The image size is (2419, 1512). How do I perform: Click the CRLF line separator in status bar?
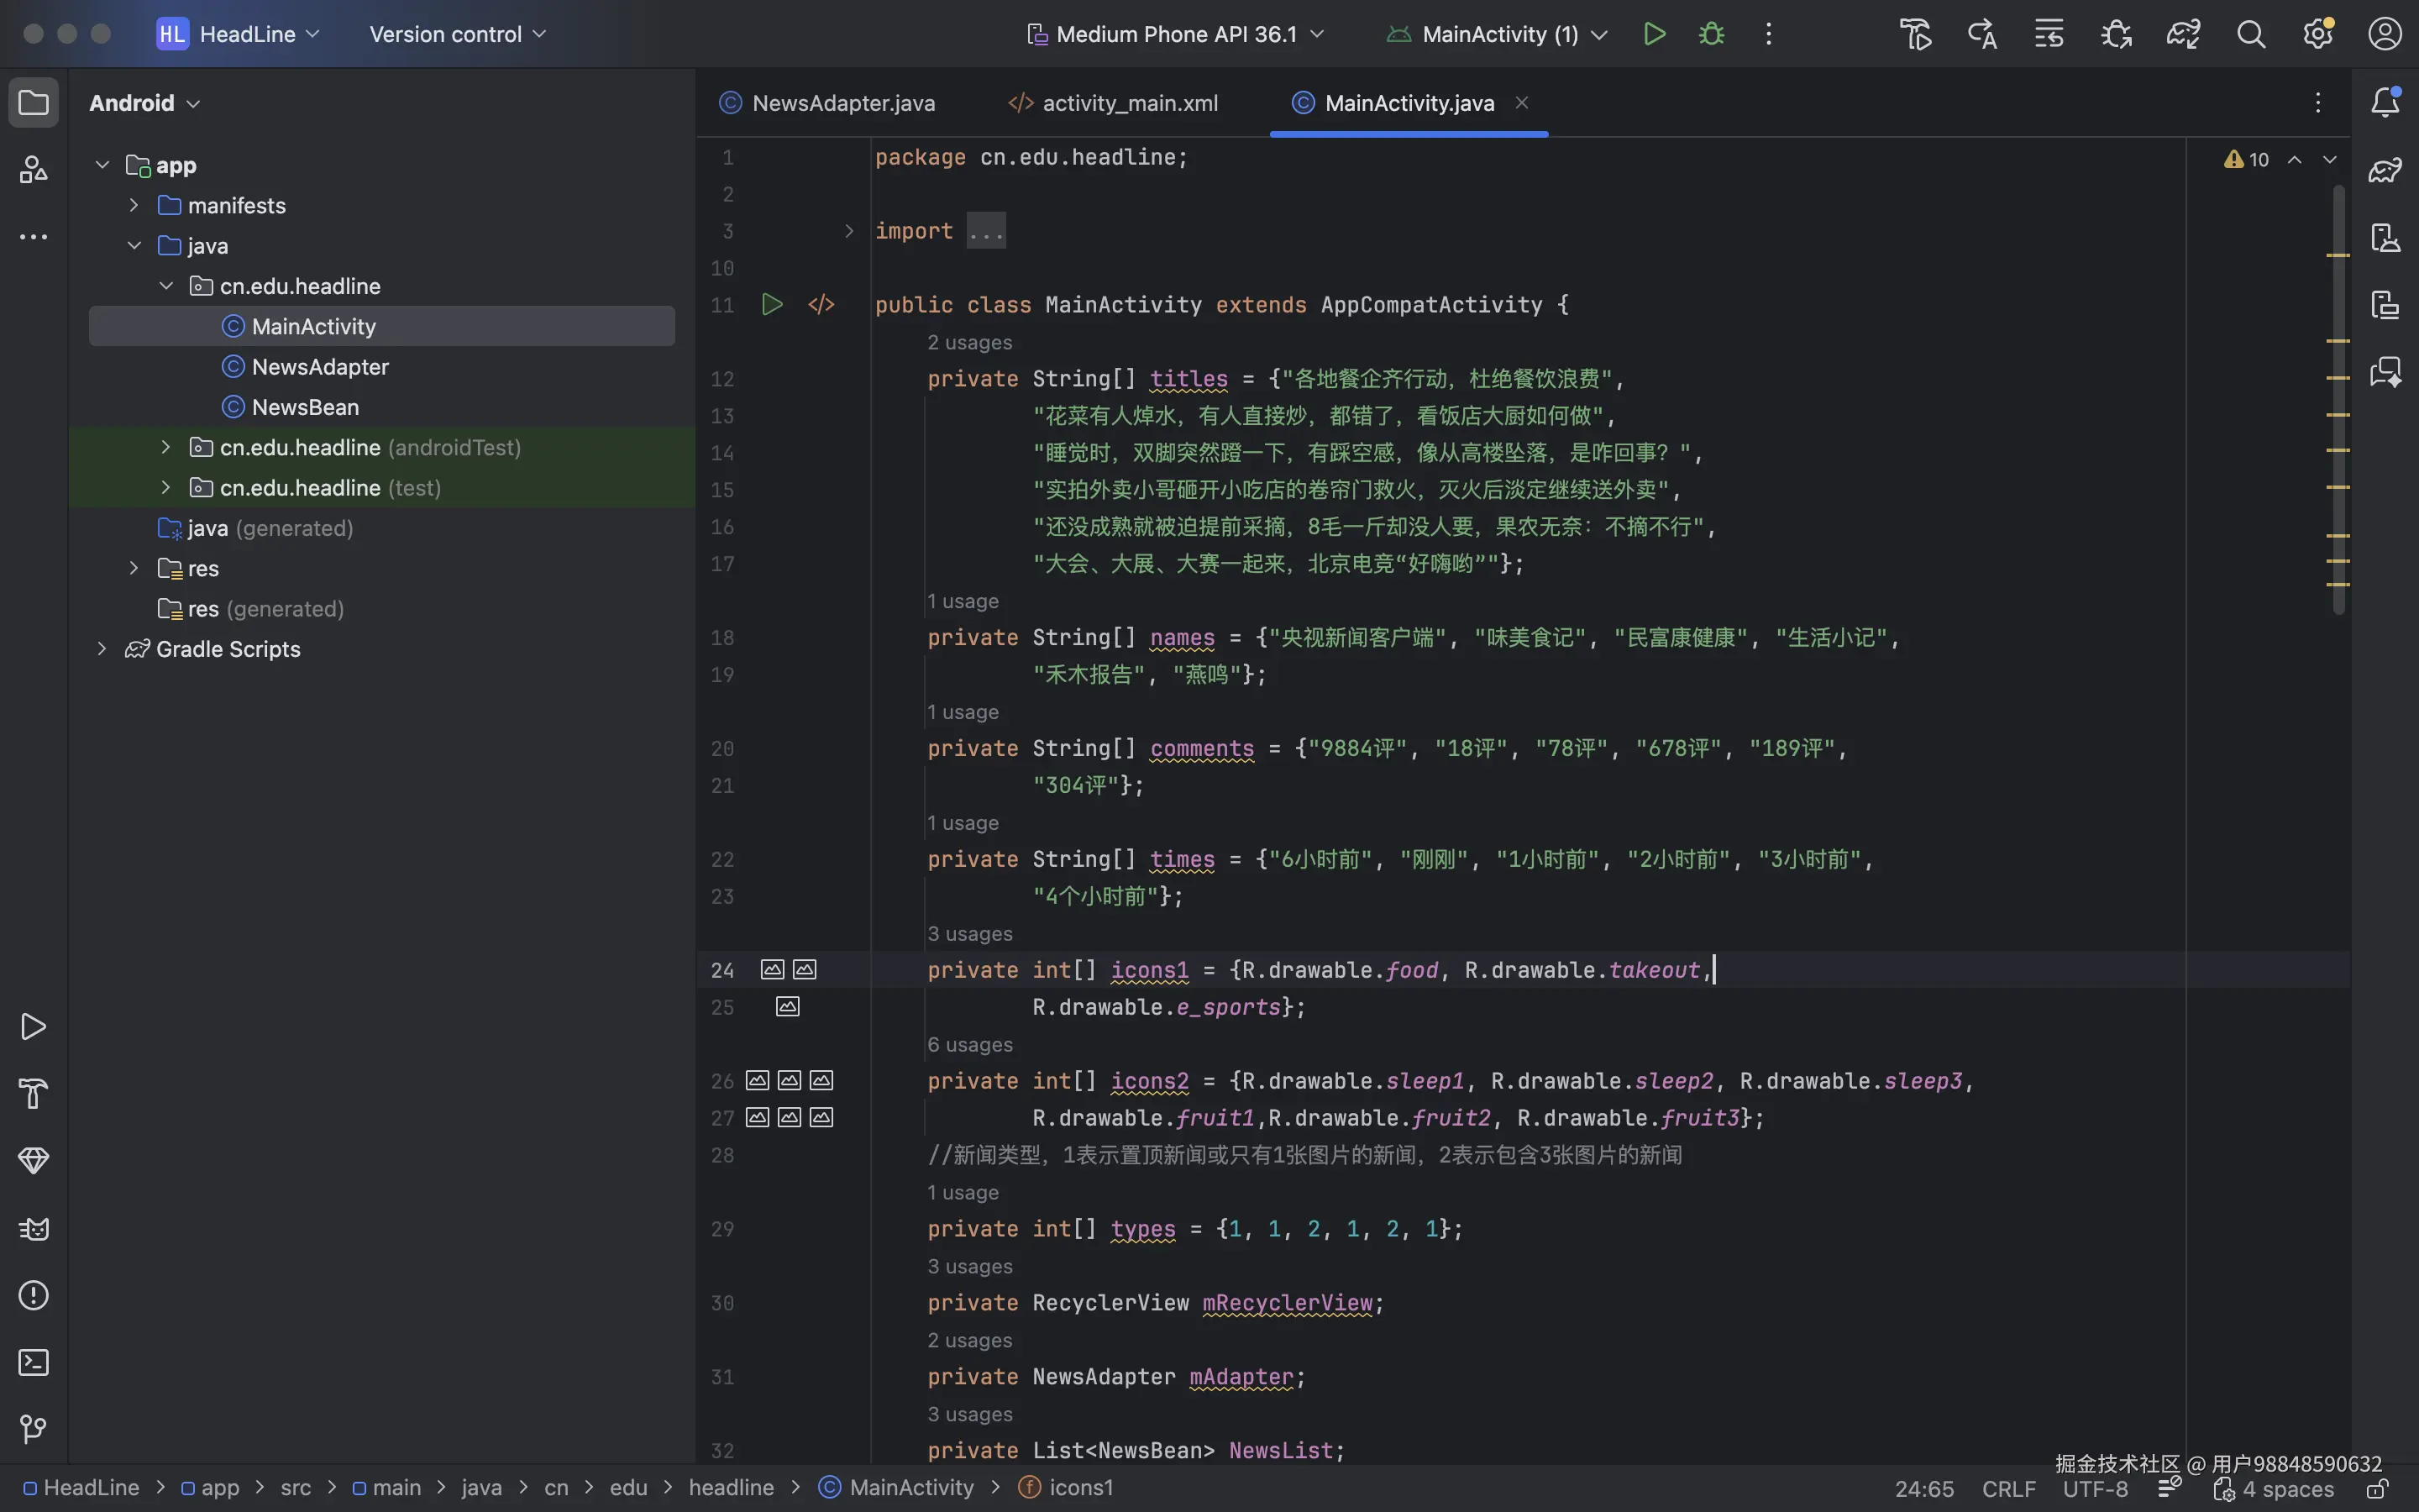pos(2008,1488)
